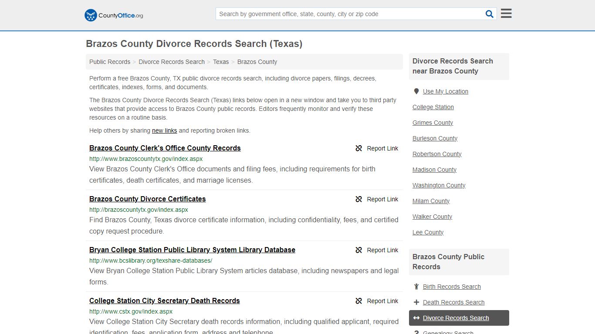This screenshot has width=595, height=334.
Task: Click the arrows icon beside Divorce Records Search
Action: 416,318
